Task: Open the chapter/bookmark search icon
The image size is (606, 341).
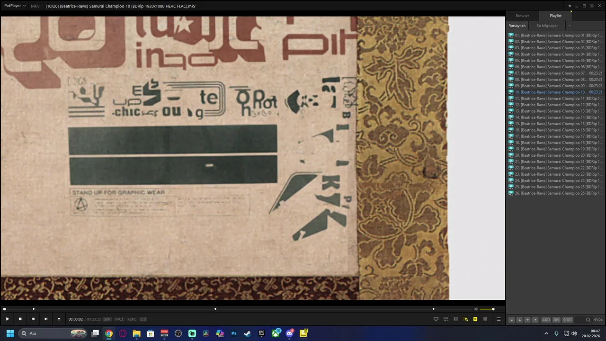Action: 465,319
